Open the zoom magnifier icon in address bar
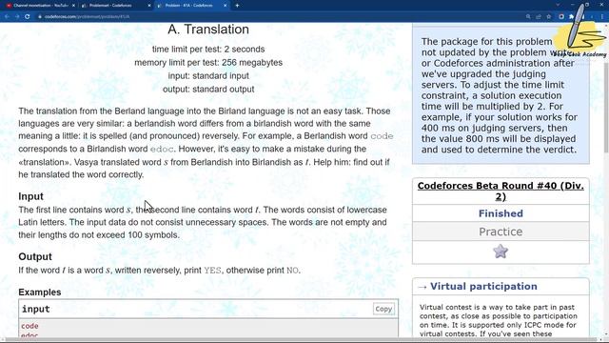Screen dimensions: 609x343 [x=528, y=17]
